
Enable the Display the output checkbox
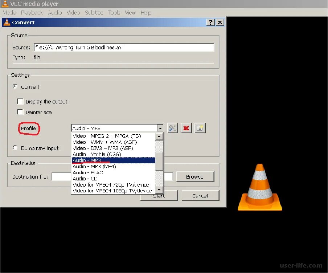click(x=20, y=102)
